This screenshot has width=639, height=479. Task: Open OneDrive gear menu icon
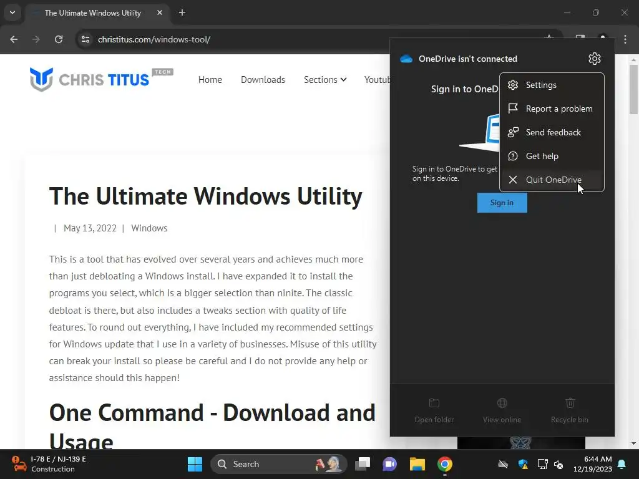pos(594,59)
